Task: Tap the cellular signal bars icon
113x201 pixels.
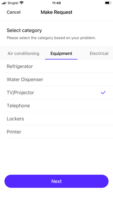Action: coord(4,3)
